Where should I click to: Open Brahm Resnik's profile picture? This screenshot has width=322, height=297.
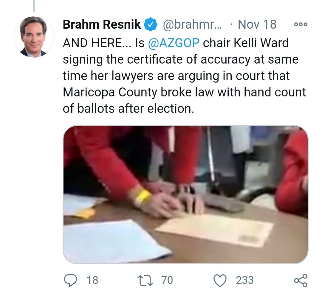[34, 37]
